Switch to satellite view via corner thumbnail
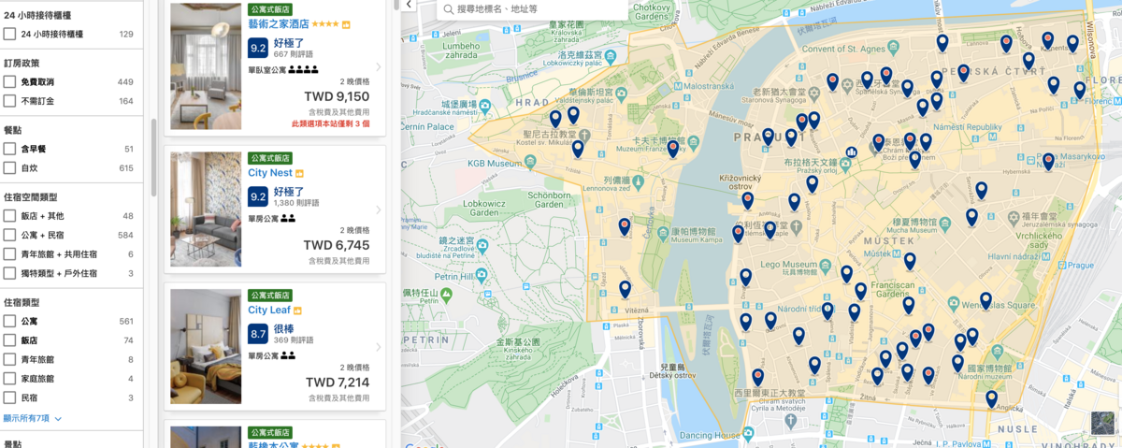Image resolution: width=1122 pixels, height=448 pixels. [1103, 423]
